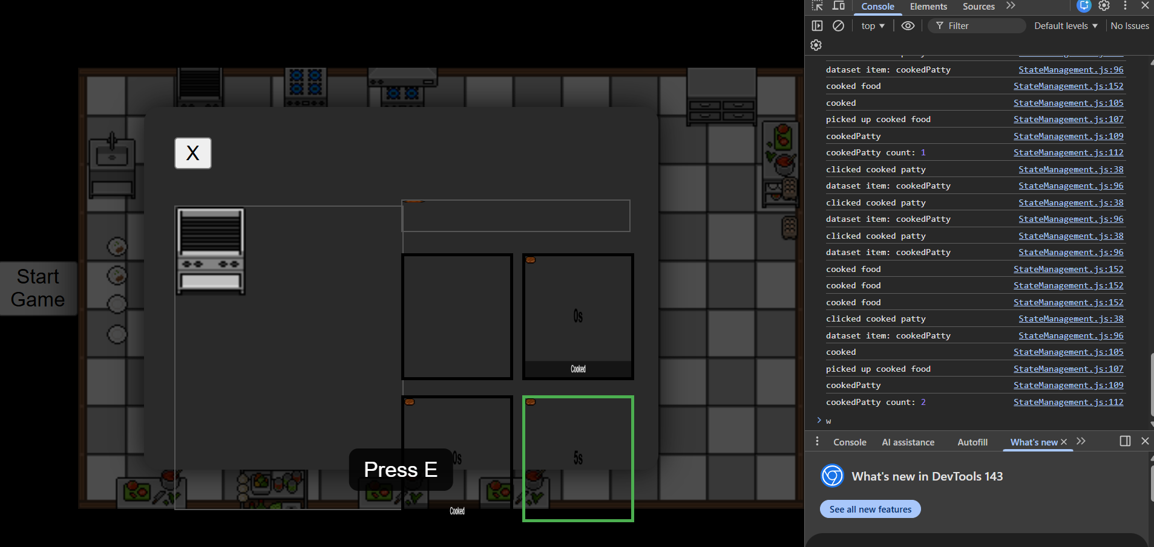The height and width of the screenshot is (547, 1154).
Task: Open the top JavaScript context dropdown
Action: (x=873, y=26)
